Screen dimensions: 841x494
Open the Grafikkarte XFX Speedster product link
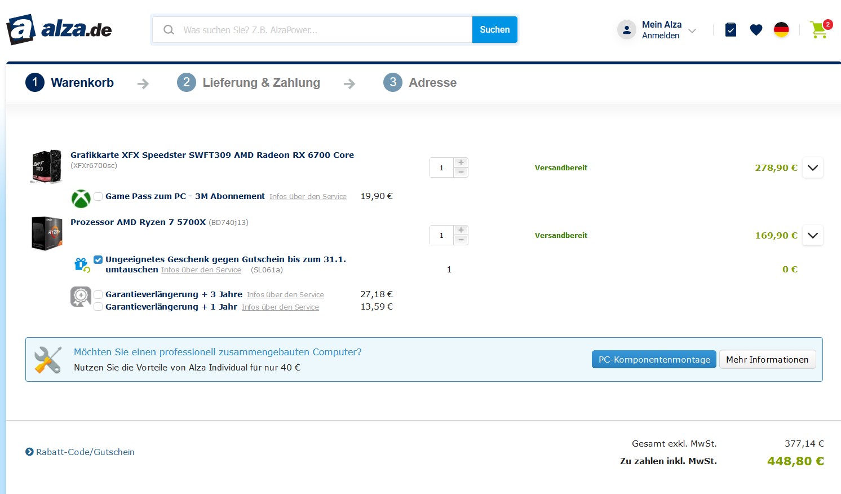tap(212, 155)
